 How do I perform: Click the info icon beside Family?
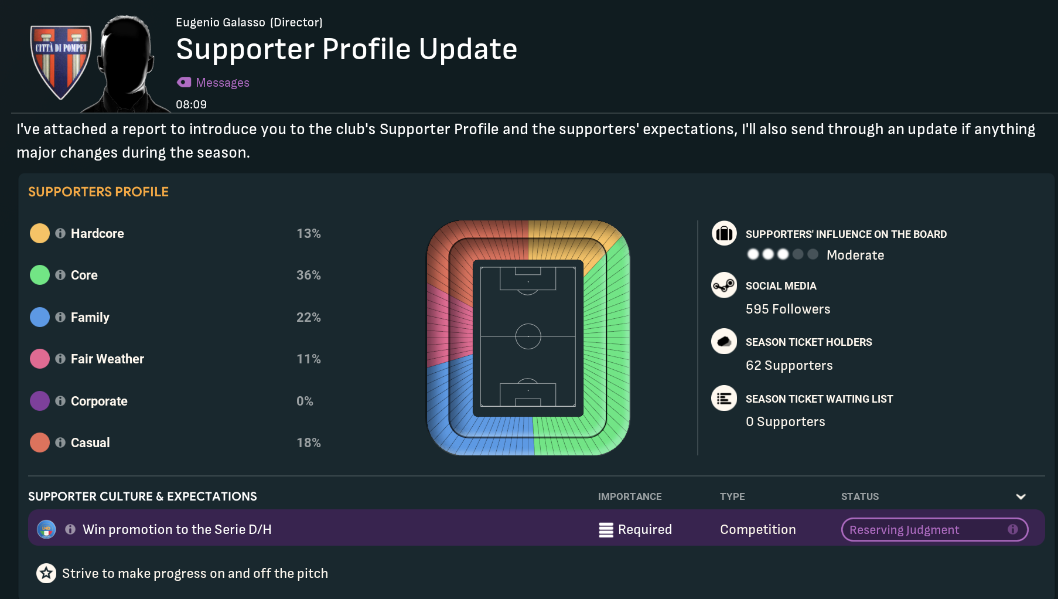[x=60, y=317]
